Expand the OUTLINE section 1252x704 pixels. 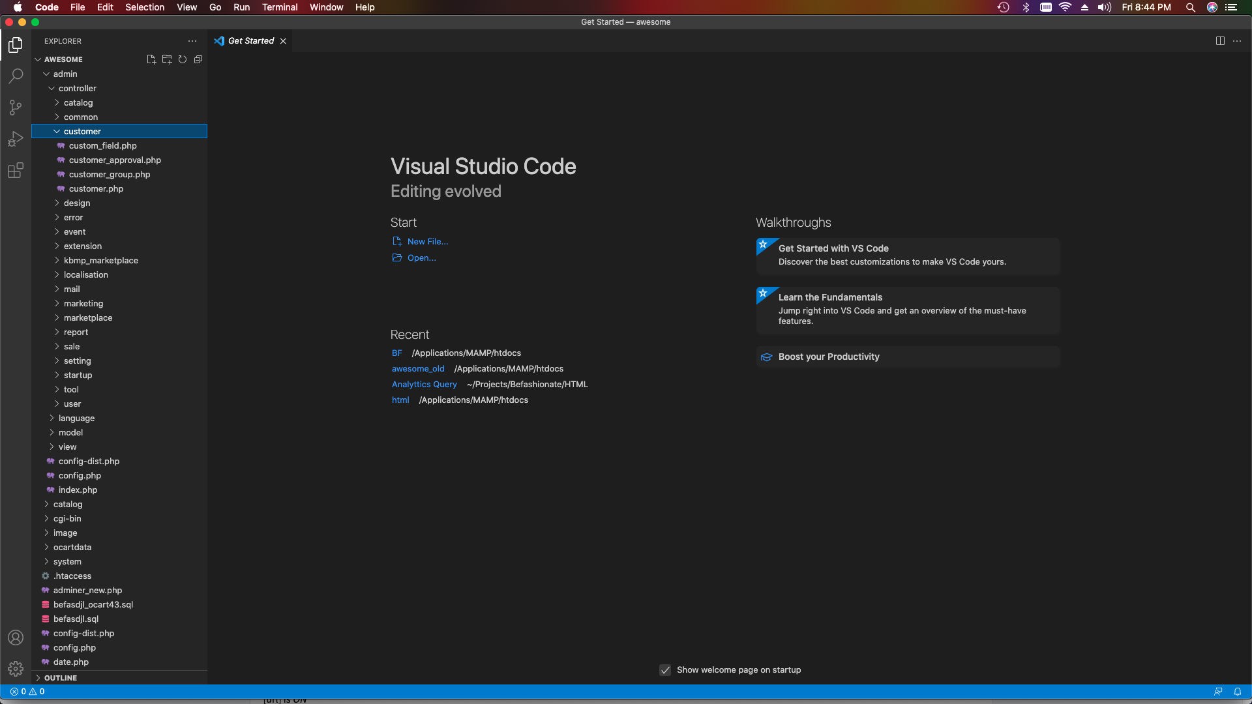[x=119, y=678]
